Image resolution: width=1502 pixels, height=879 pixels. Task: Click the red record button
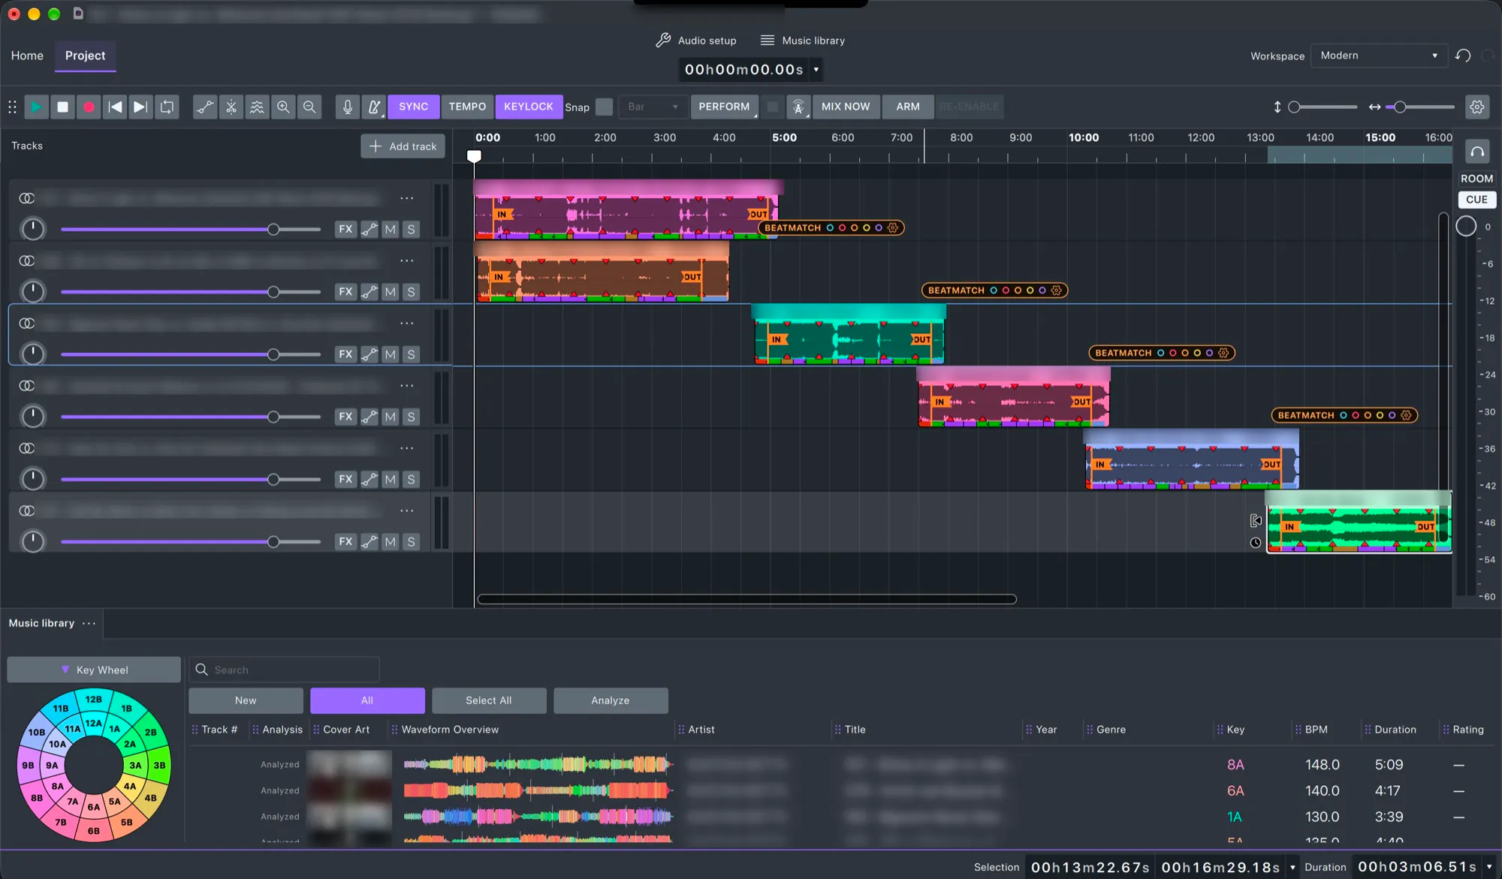pyautogui.click(x=89, y=107)
